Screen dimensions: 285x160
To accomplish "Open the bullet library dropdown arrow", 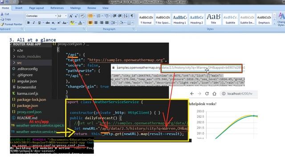I will click(94, 16).
